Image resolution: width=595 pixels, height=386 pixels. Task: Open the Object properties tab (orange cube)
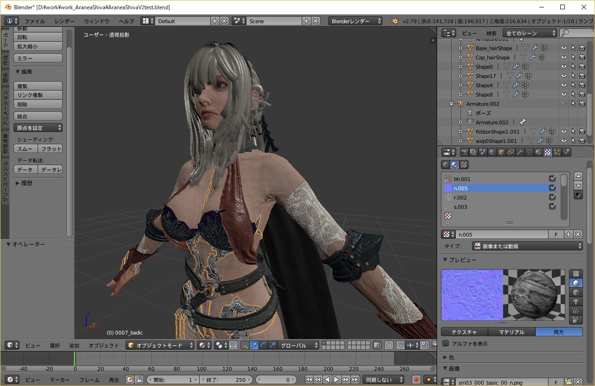point(501,152)
